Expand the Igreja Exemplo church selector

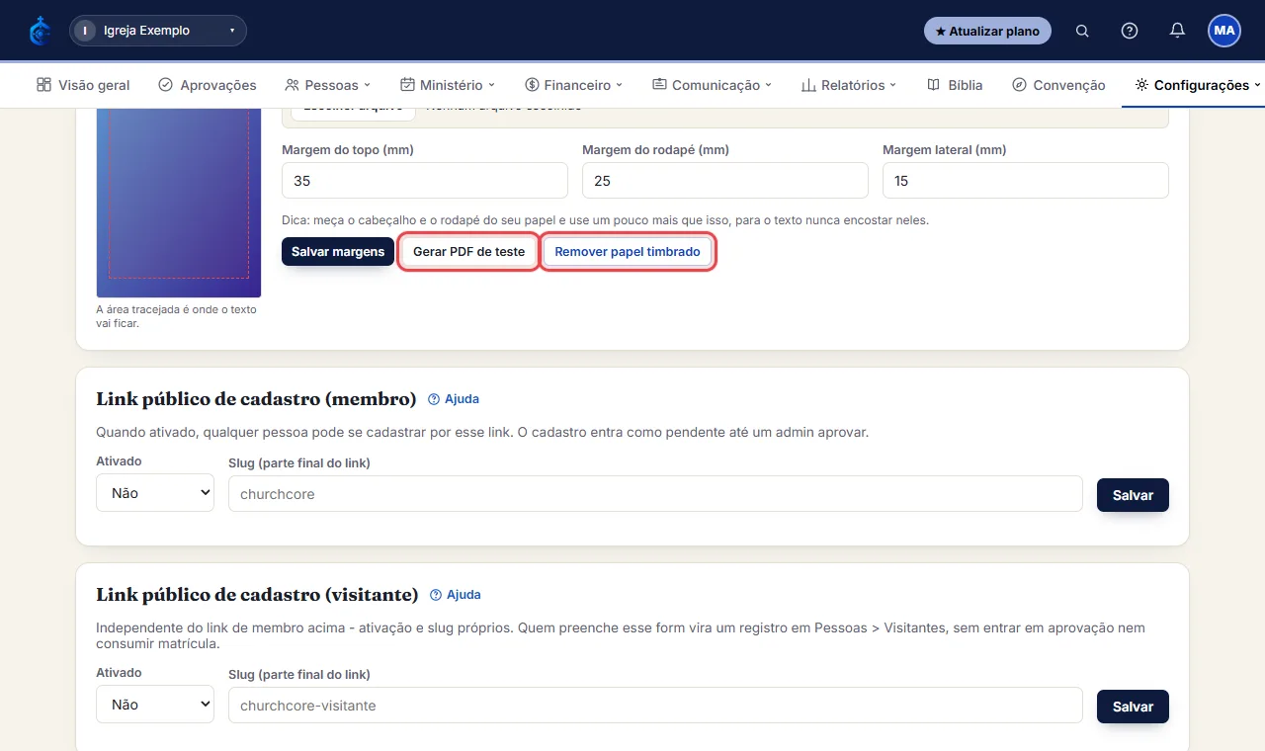(158, 31)
